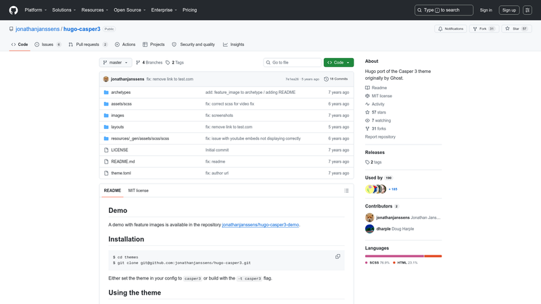Click the Activity pulse icon
The width and height of the screenshot is (541, 304).
tap(367, 104)
